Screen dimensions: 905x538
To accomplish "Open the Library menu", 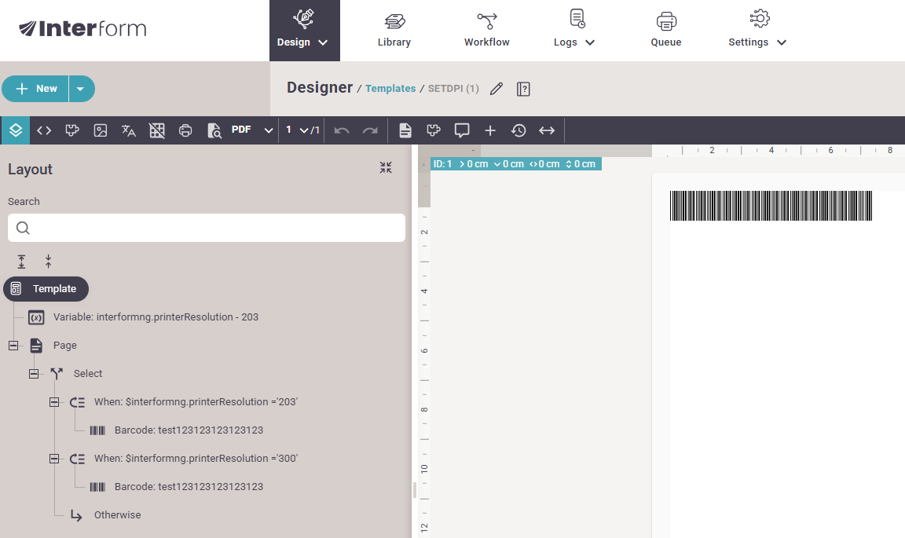I will pos(394,31).
